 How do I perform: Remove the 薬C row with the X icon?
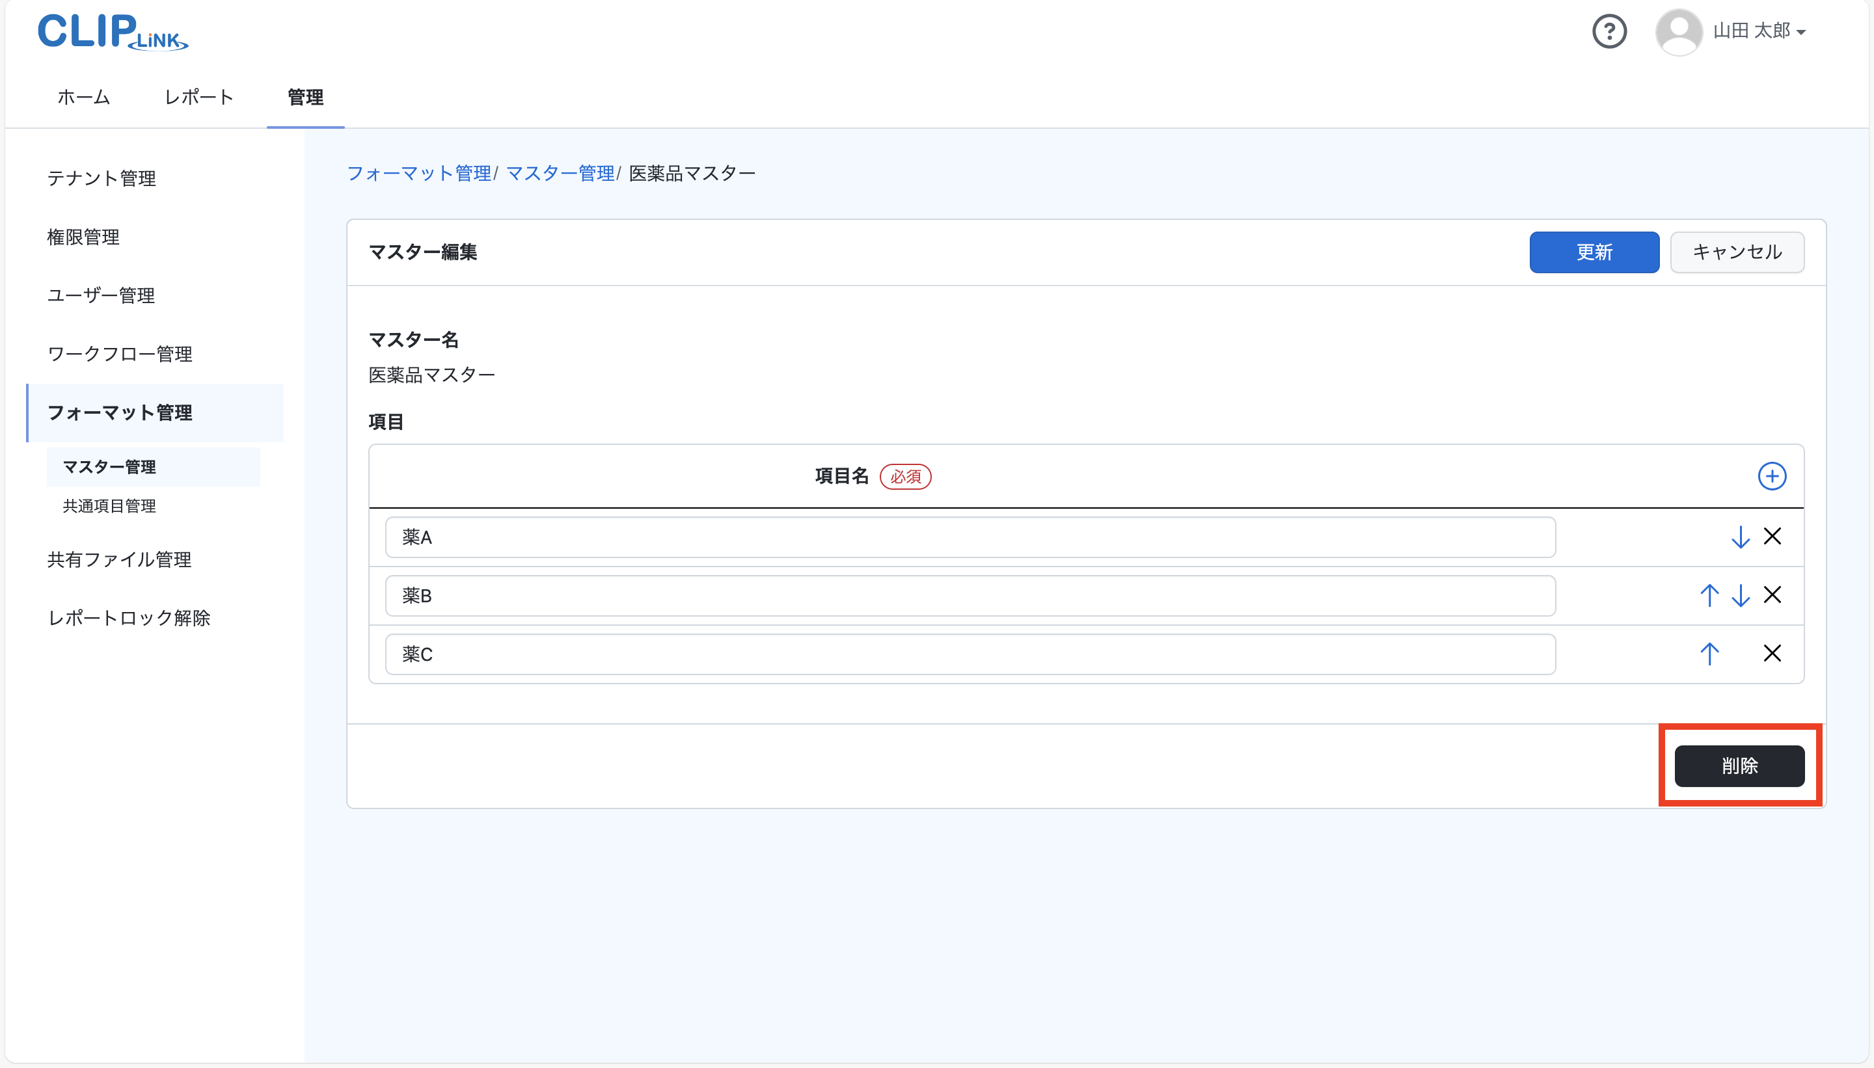[1772, 654]
